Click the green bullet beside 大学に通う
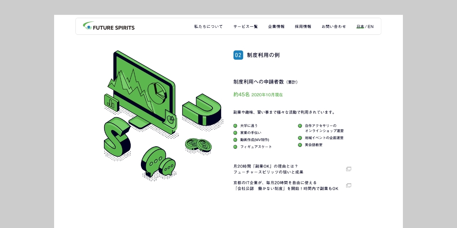 point(235,126)
